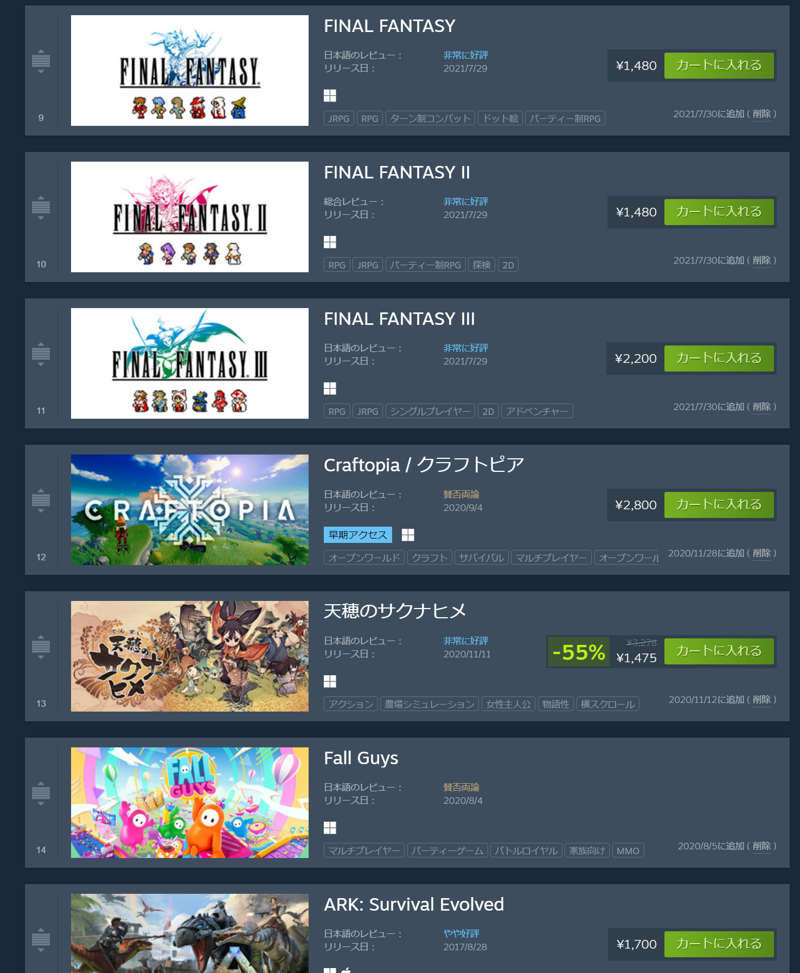
Task: Click Windows icon beside the 早期アクセス badge
Action: [408, 535]
